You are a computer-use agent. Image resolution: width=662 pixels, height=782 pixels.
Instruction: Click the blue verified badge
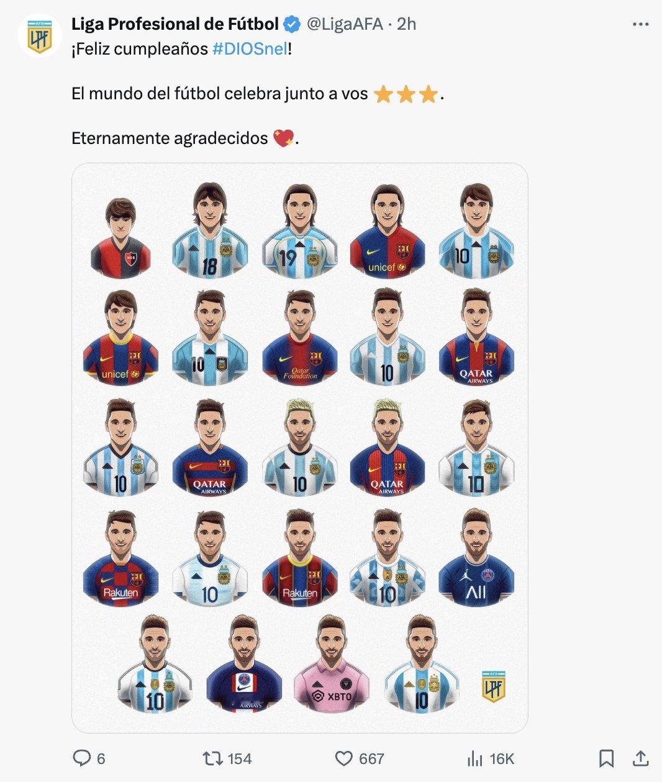[x=292, y=24]
